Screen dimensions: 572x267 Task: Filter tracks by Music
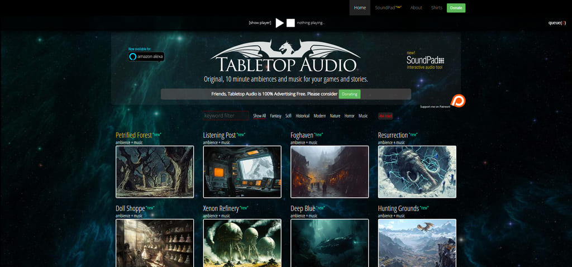coord(363,116)
